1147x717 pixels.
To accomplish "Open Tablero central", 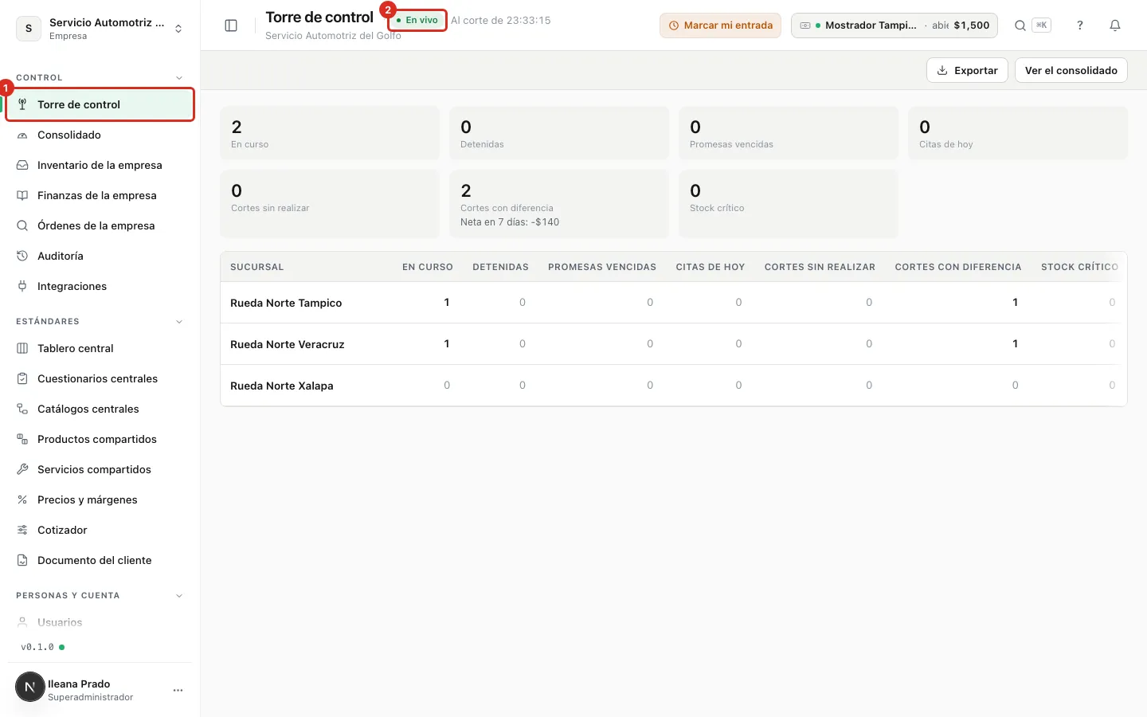I will click(100, 348).
